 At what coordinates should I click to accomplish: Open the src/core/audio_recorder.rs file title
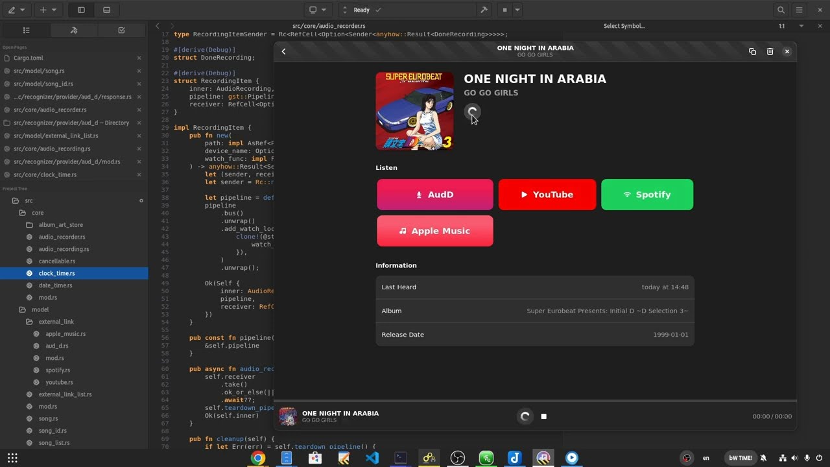coord(329,26)
